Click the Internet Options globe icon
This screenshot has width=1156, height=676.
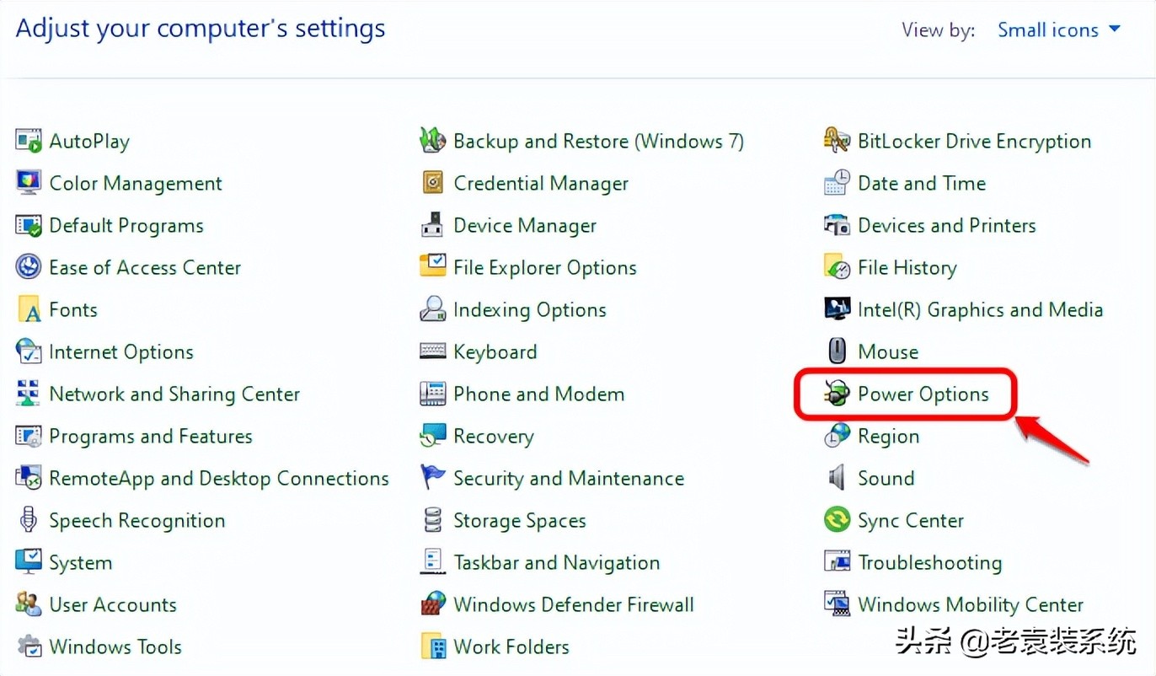29,351
